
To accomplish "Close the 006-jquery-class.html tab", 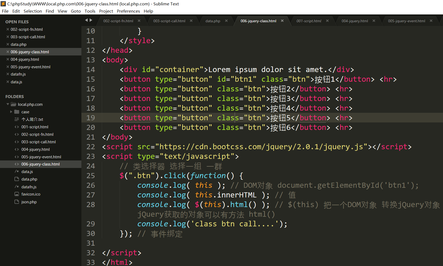I will tap(282, 21).
